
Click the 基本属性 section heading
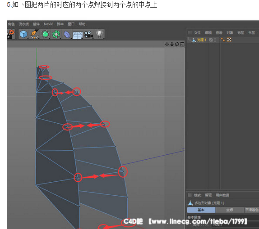pos(194,217)
